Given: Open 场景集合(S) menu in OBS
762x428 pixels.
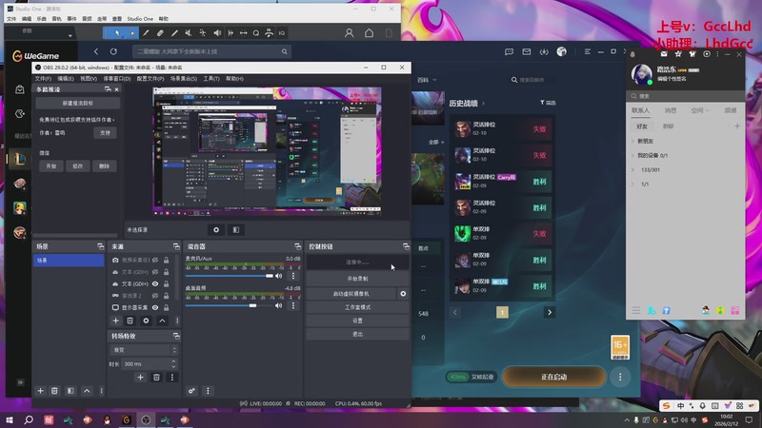Looking at the screenshot, I should click(184, 79).
